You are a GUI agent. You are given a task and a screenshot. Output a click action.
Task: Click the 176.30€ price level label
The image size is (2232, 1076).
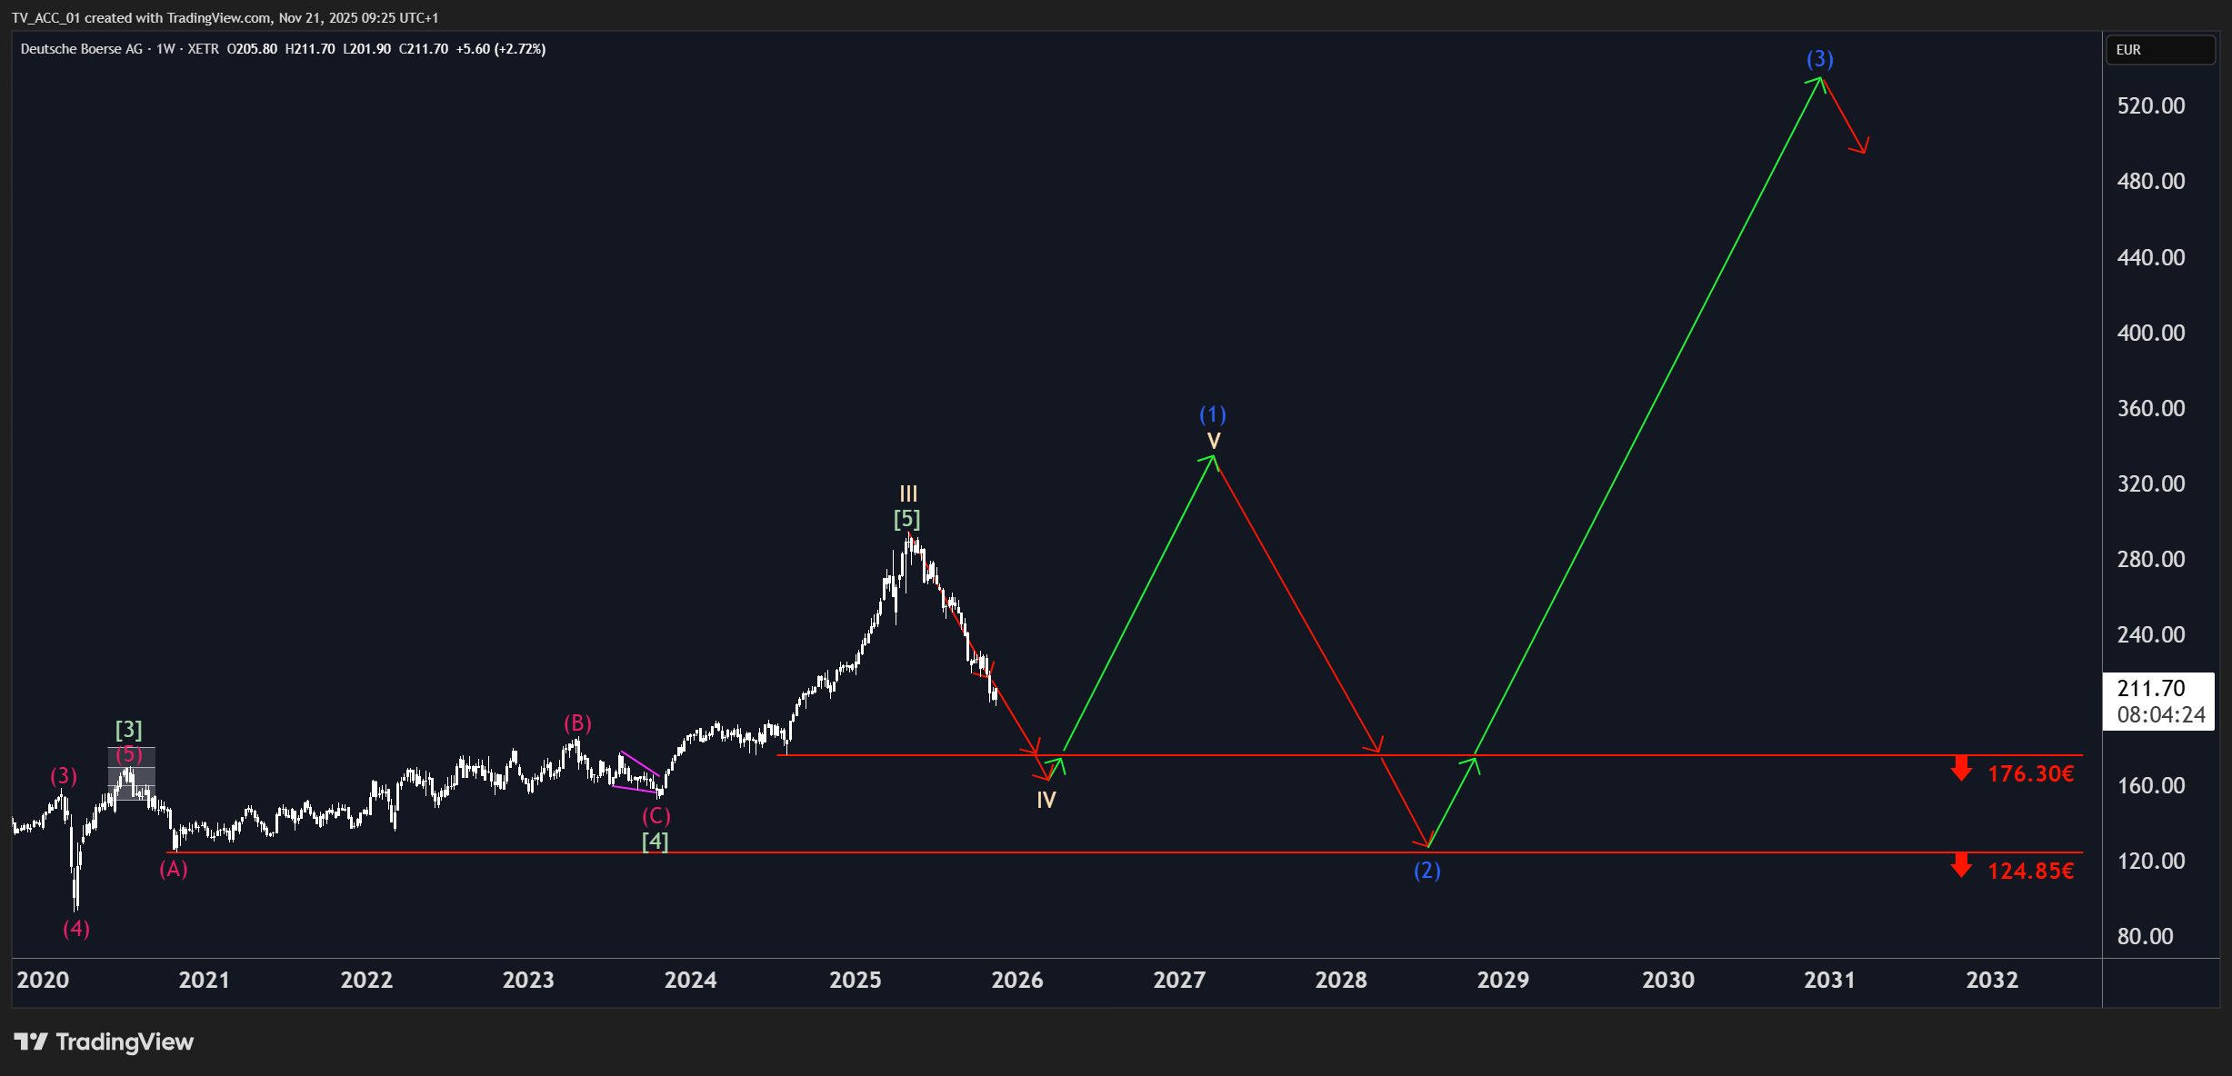[2031, 773]
